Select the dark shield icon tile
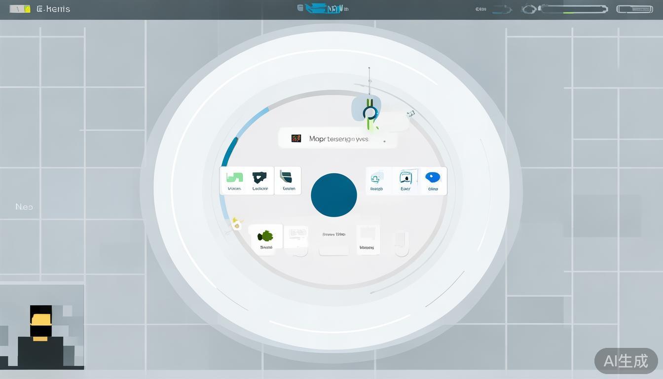This screenshot has height=379, width=663. coord(260,180)
